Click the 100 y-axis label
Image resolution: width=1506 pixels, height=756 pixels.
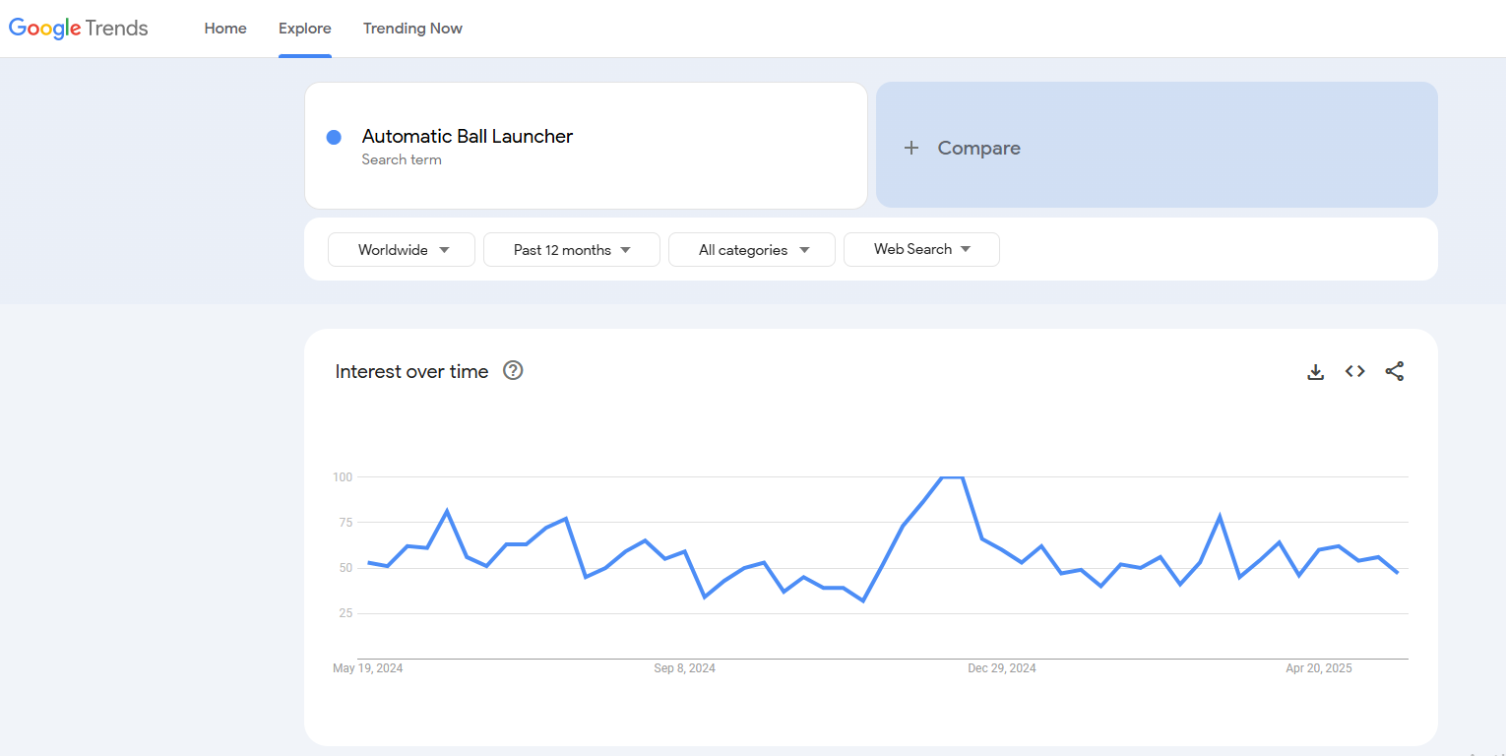tap(343, 477)
